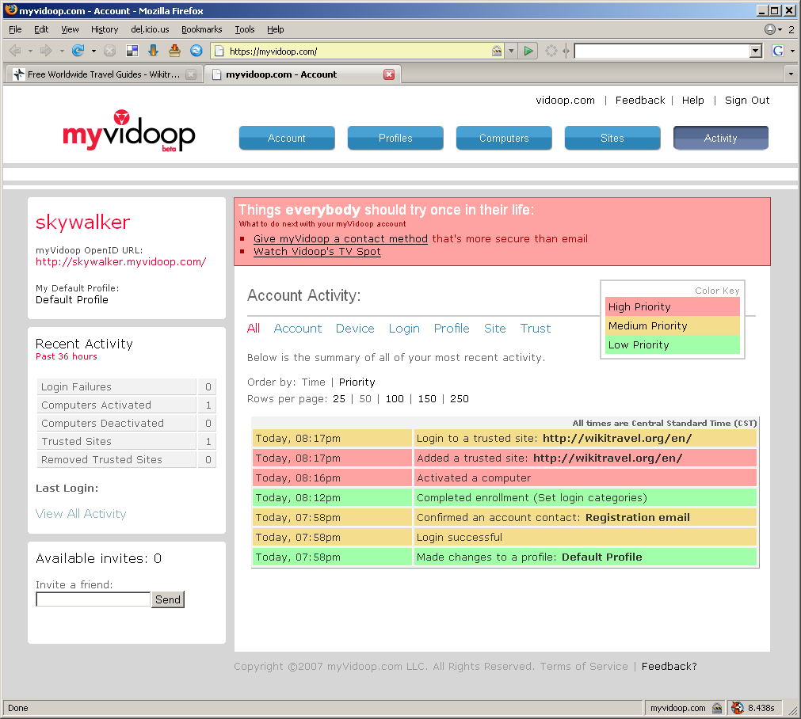Click the View All Activity link
Screen dimensions: 801x719
(x=81, y=514)
